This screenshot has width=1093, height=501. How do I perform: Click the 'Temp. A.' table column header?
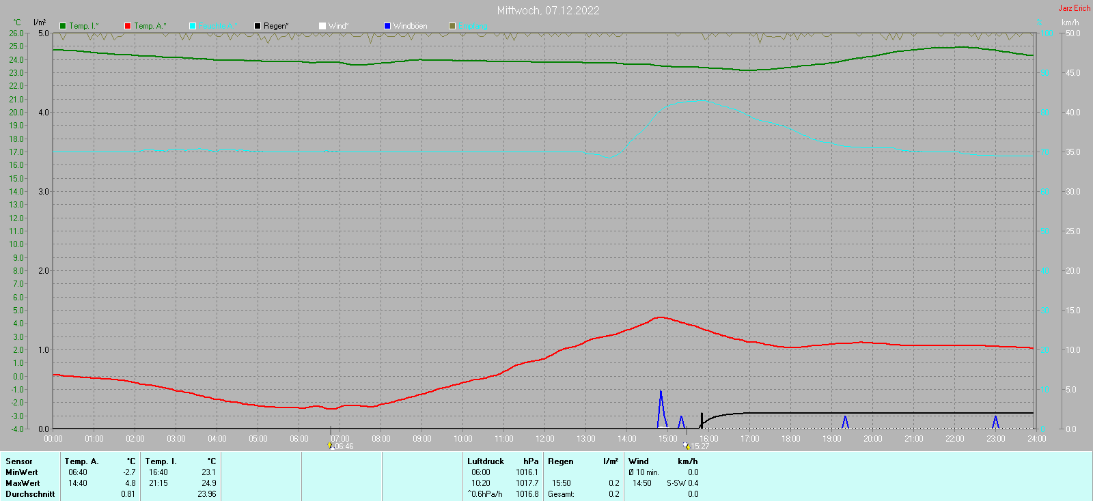(82, 461)
